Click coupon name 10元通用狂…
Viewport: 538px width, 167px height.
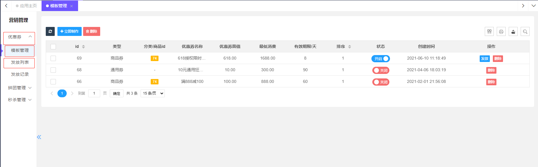click(x=191, y=70)
